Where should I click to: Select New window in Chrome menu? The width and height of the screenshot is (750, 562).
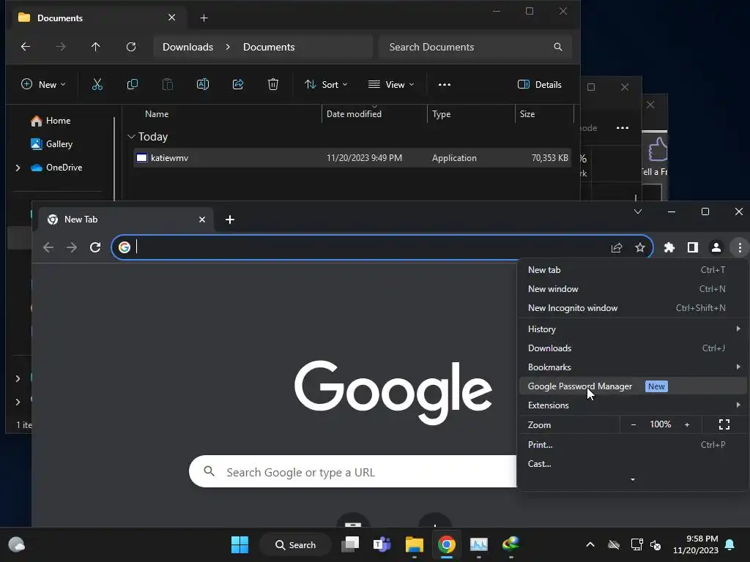coord(633,289)
